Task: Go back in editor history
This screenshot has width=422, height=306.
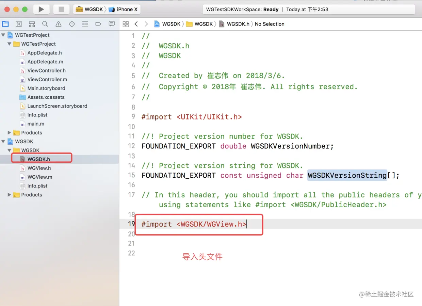Action: point(136,24)
